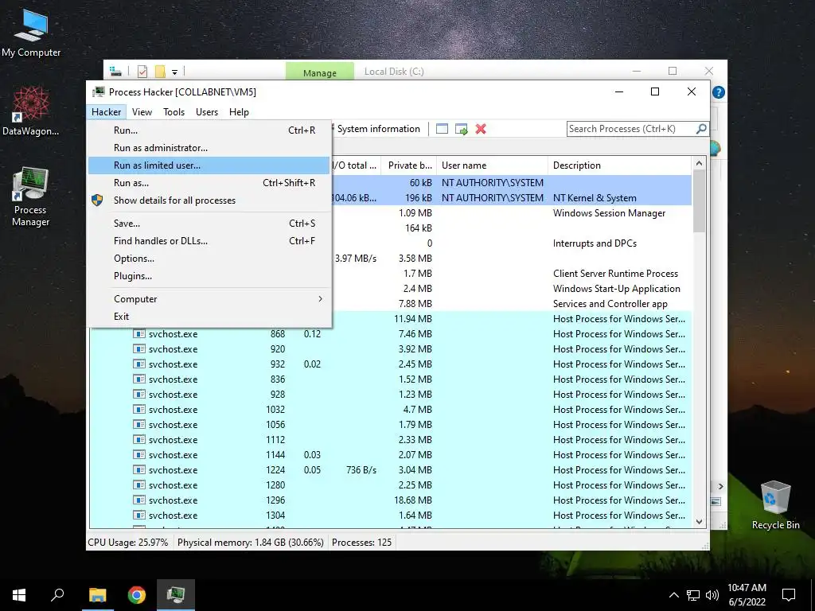Select the NT Kernel & System row
Image resolution: width=815 pixels, height=611 pixels.
click(x=513, y=198)
